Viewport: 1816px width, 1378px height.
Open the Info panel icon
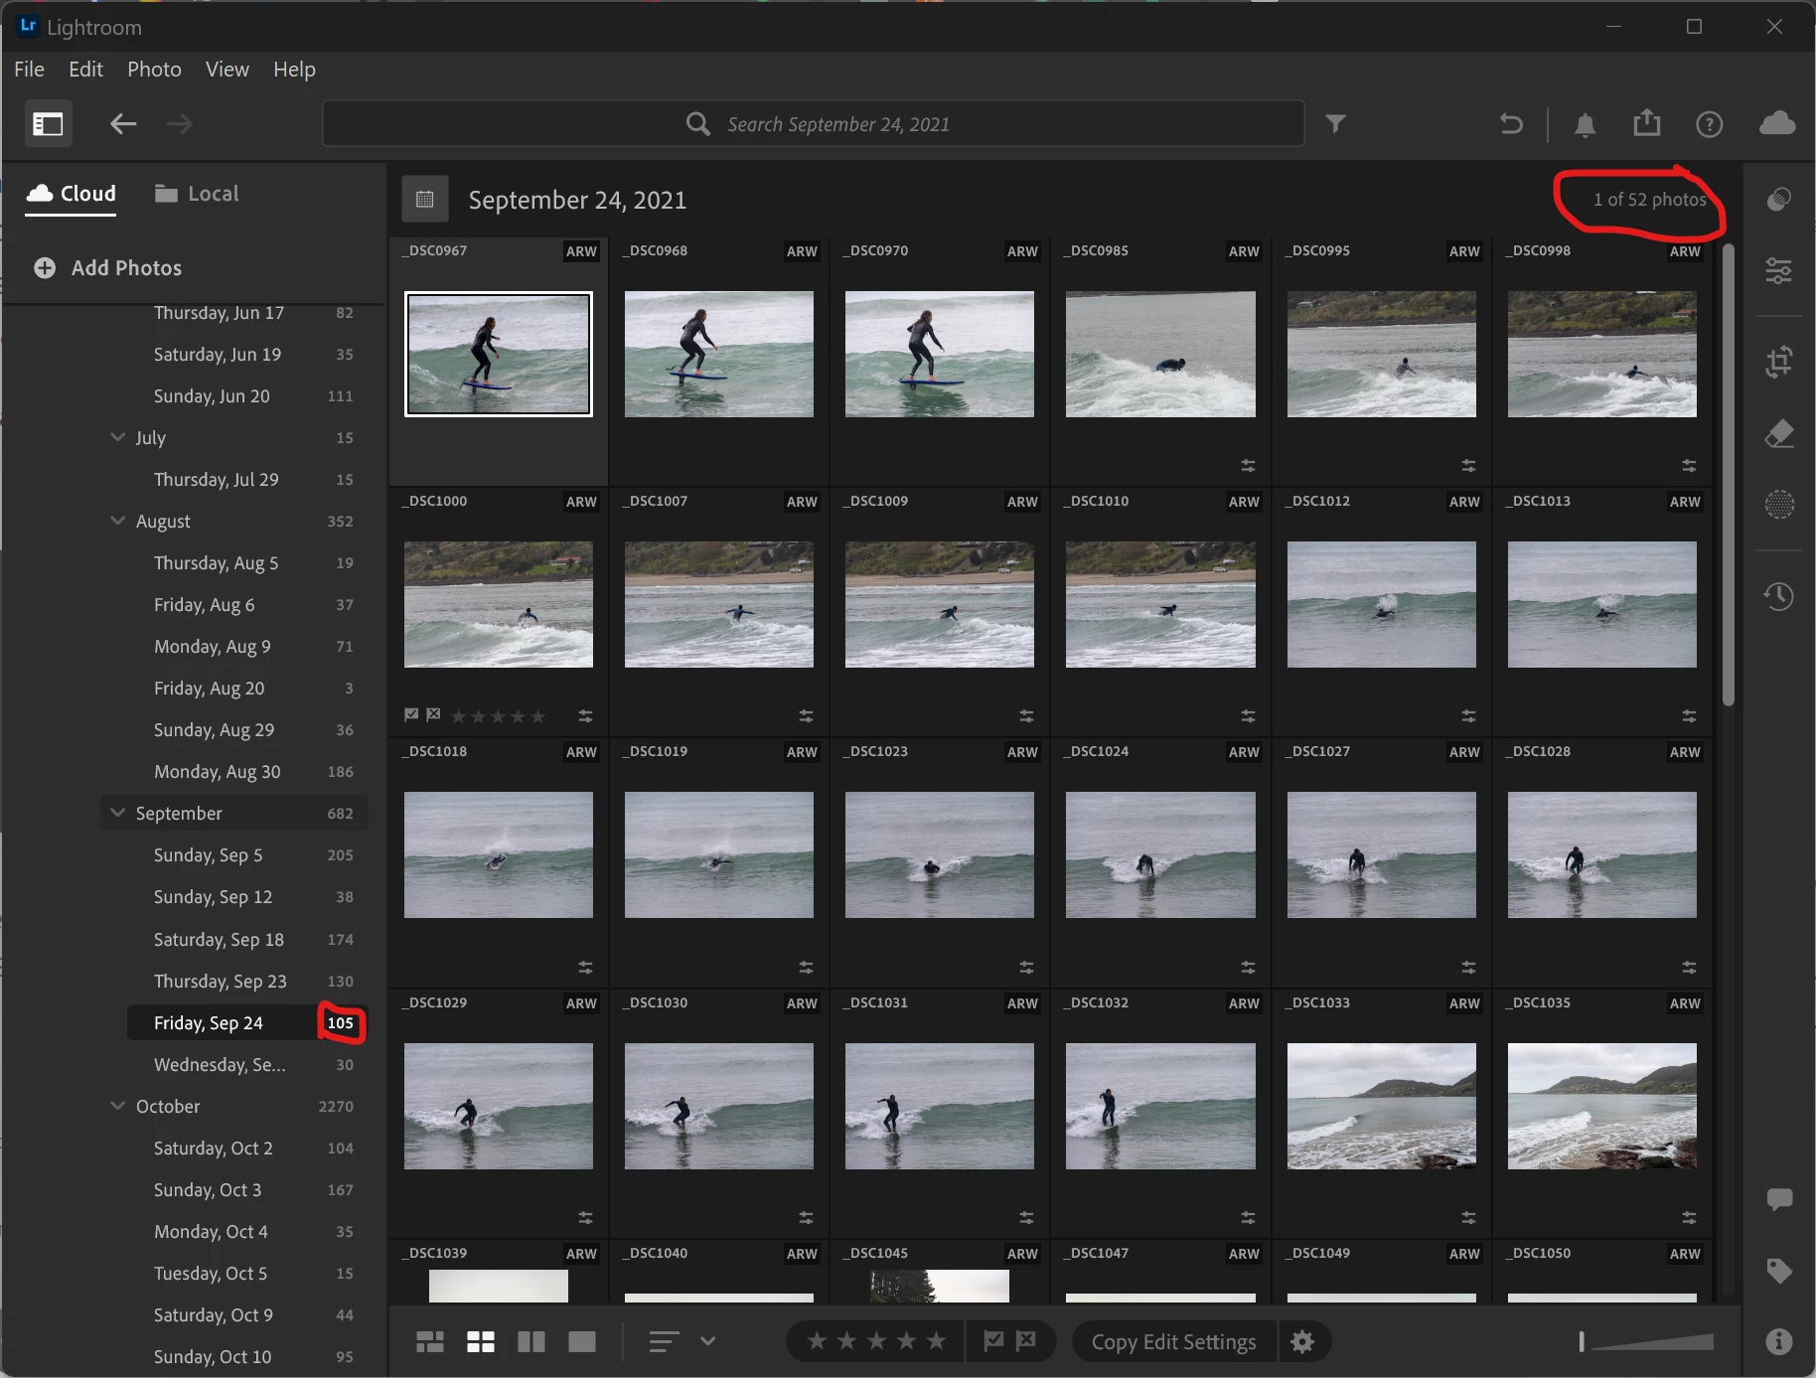1779,1341
